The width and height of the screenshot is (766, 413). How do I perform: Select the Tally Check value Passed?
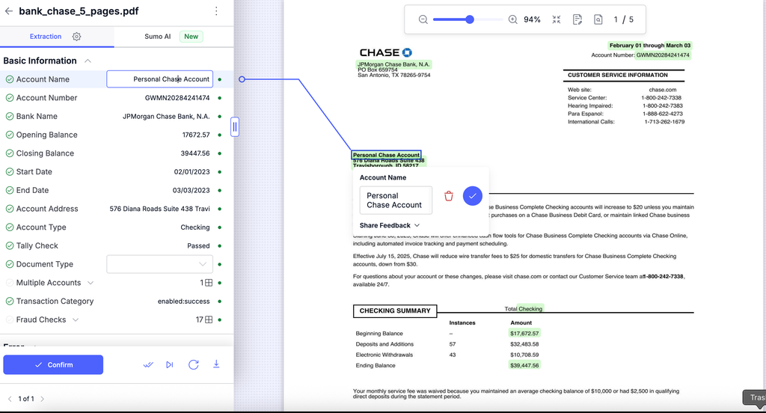pyautogui.click(x=198, y=246)
